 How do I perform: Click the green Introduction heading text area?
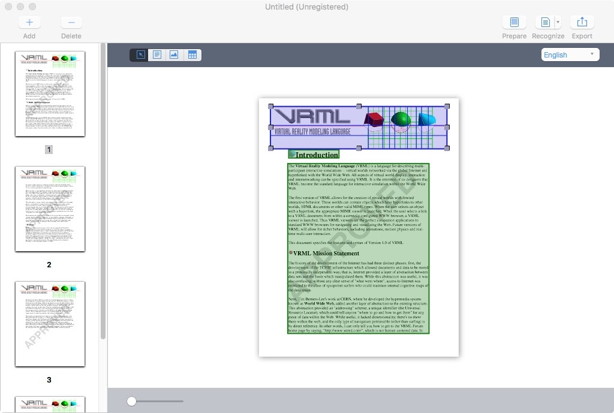click(314, 155)
